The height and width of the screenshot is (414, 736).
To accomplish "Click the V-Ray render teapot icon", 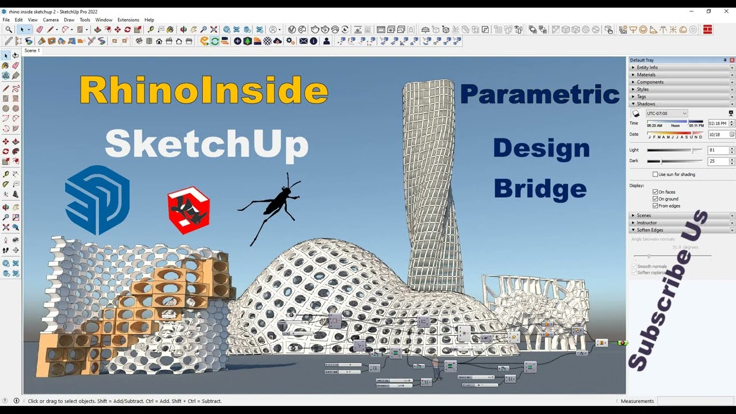I will click(x=315, y=29).
